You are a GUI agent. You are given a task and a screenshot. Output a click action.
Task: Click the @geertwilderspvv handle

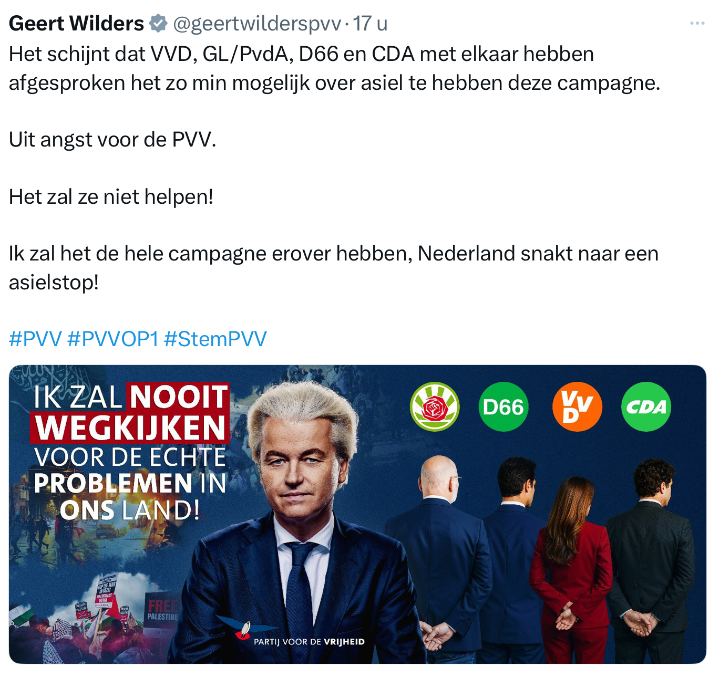[x=257, y=24]
